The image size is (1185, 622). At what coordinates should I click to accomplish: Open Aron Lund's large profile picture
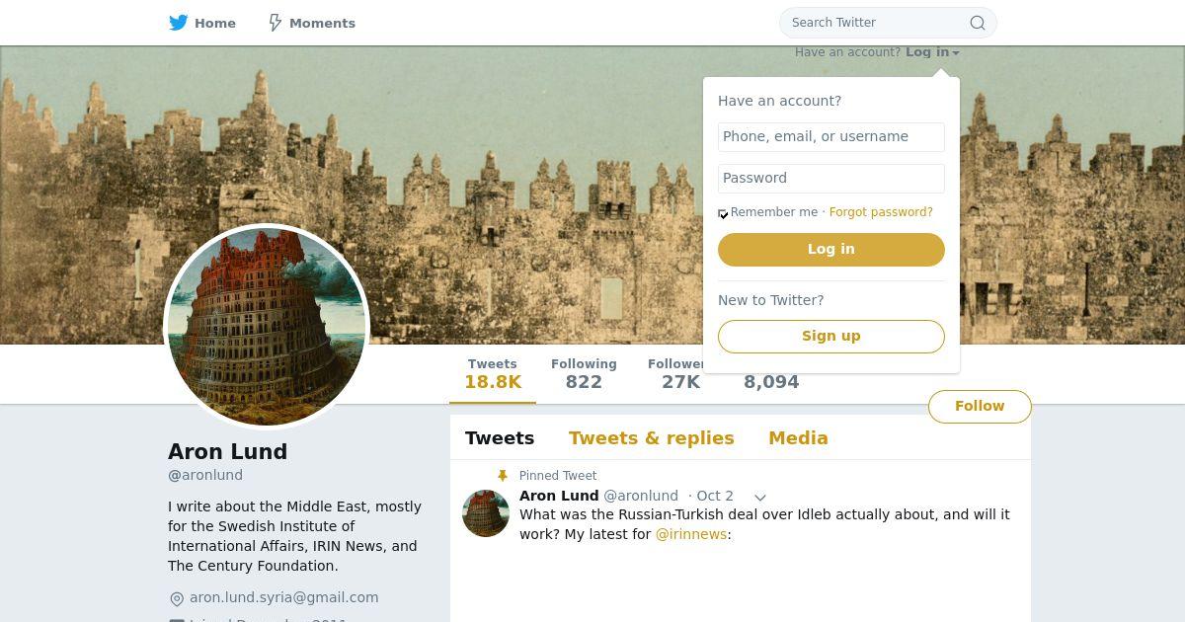click(267, 327)
